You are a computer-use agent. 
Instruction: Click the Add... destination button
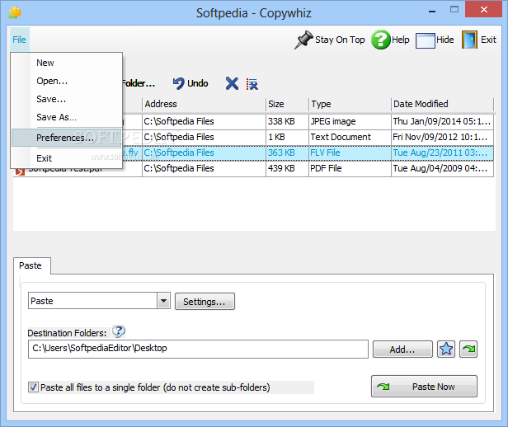[402, 350]
